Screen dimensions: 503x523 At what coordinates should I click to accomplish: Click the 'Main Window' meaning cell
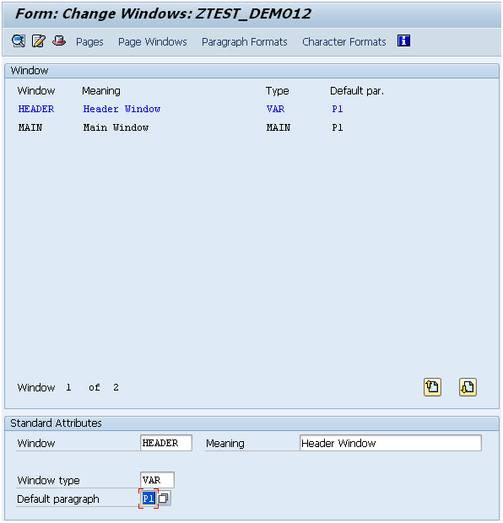(x=116, y=127)
